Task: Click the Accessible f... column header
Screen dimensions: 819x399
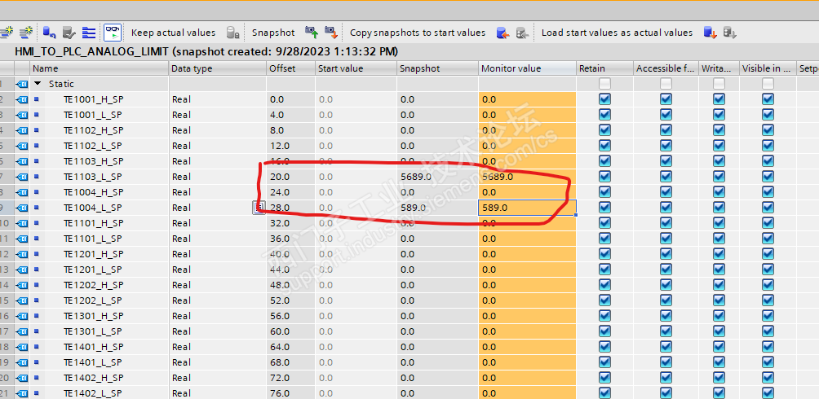Action: click(x=666, y=68)
